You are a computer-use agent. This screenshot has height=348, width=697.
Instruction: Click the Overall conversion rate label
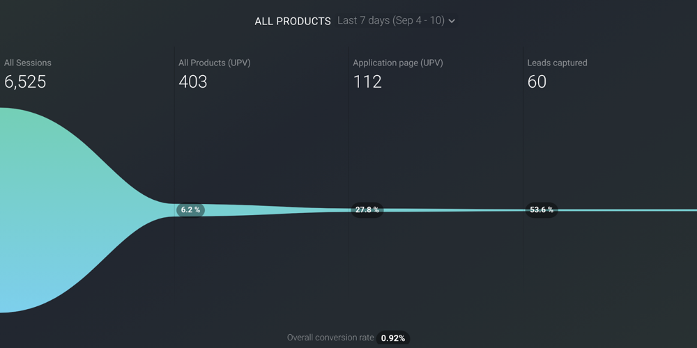tap(330, 338)
